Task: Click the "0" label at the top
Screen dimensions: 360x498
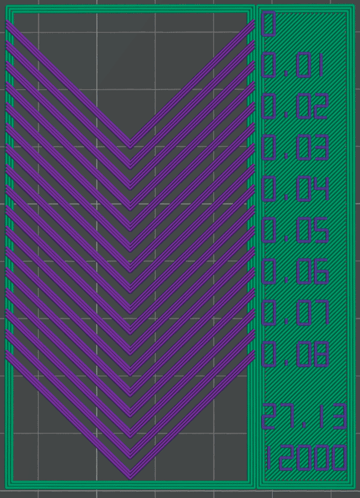Action: (268, 25)
